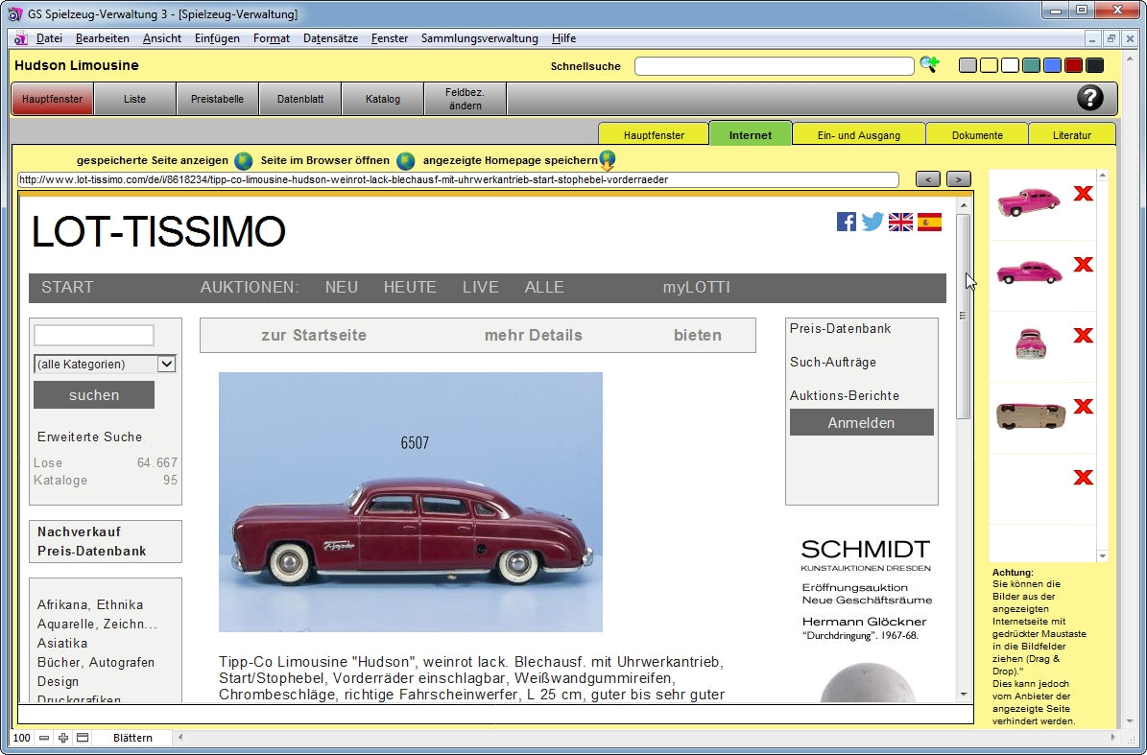Open the Blättern mode selector
1147x755 pixels.
pyautogui.click(x=132, y=738)
